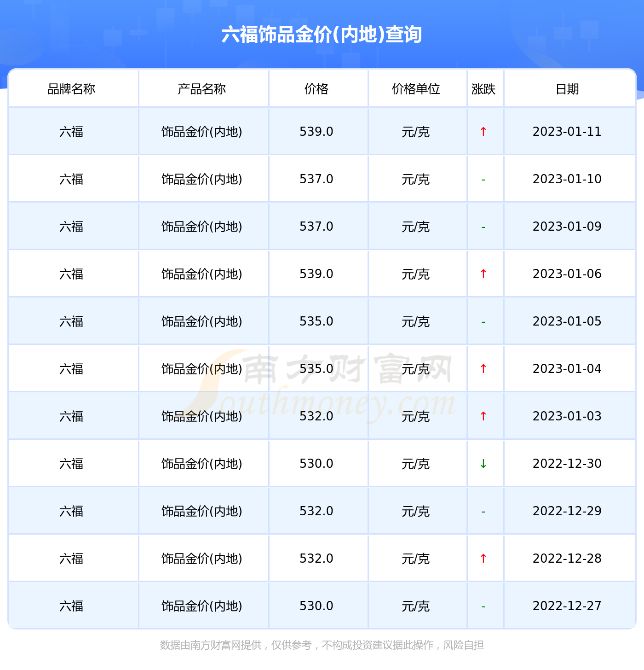Click price 535.0 in the 2023-01-04 row
The image size is (644, 670).
click(316, 369)
